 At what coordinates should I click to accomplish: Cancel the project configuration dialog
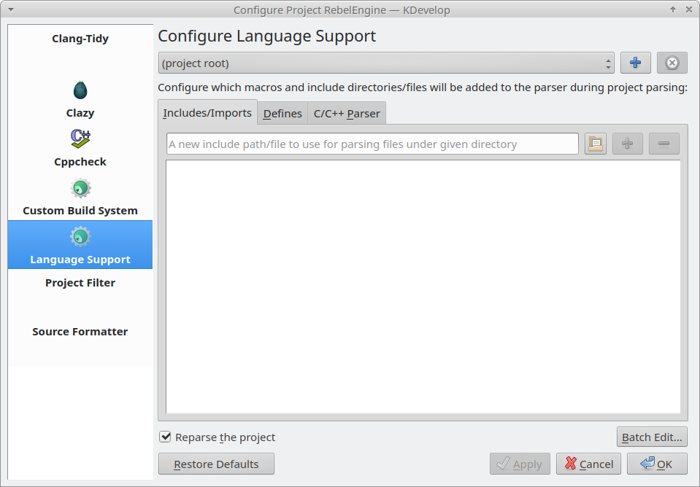pyautogui.click(x=588, y=464)
